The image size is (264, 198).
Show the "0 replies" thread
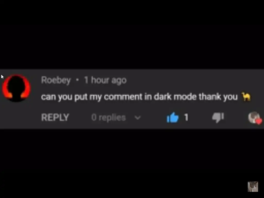(109, 117)
